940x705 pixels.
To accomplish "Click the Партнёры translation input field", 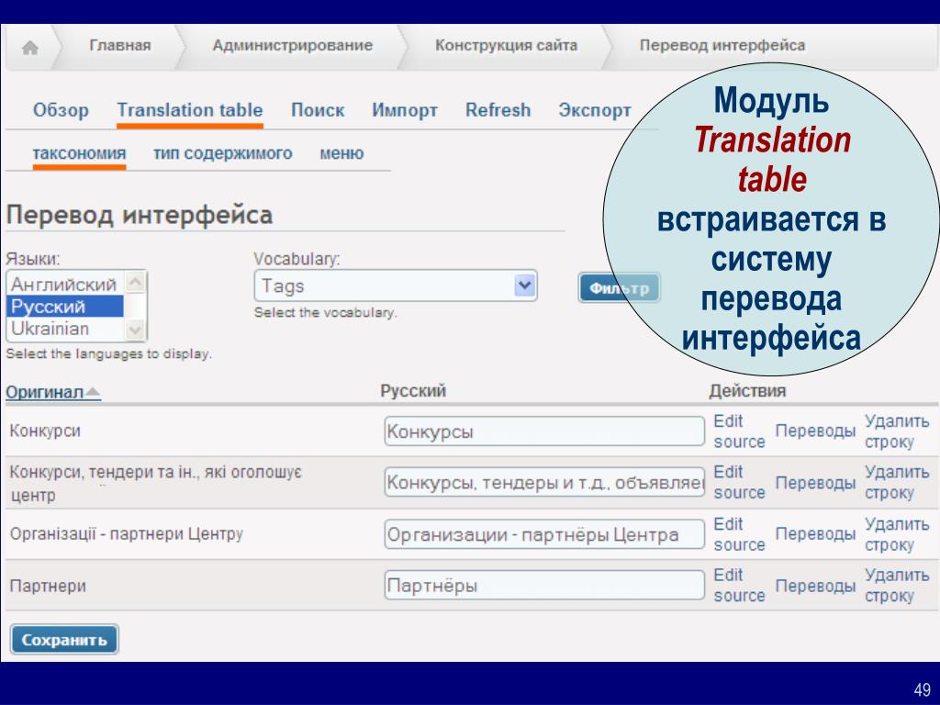I will (544, 585).
